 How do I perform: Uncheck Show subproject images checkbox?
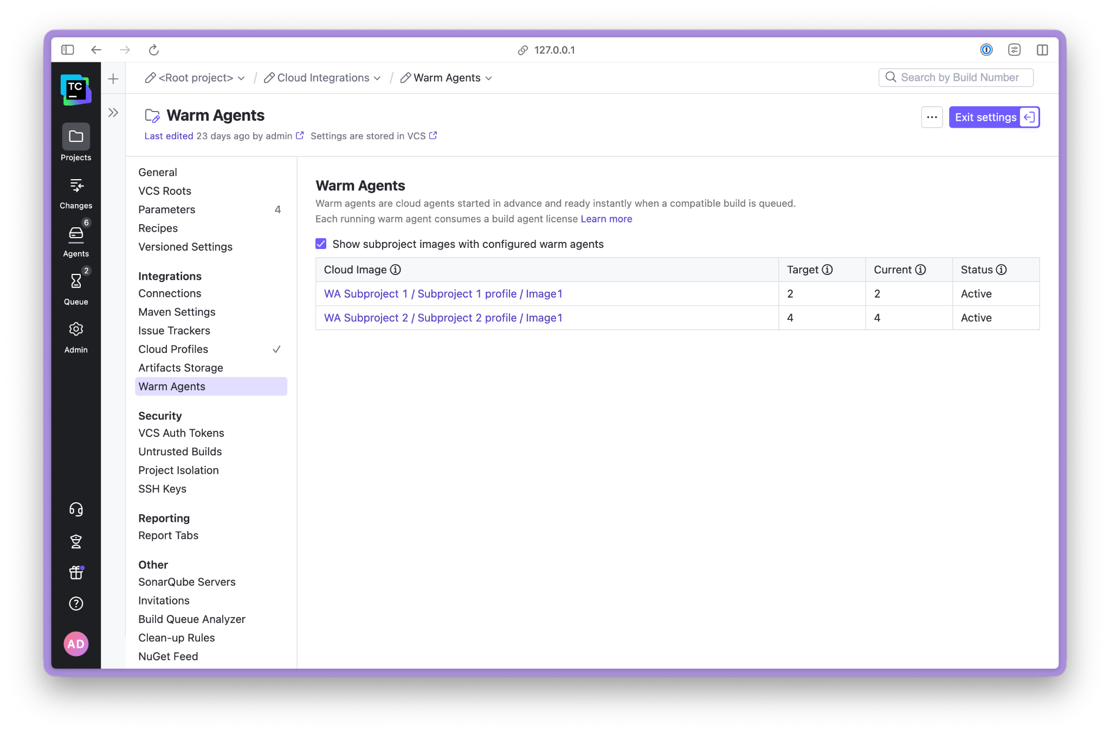tap(321, 244)
